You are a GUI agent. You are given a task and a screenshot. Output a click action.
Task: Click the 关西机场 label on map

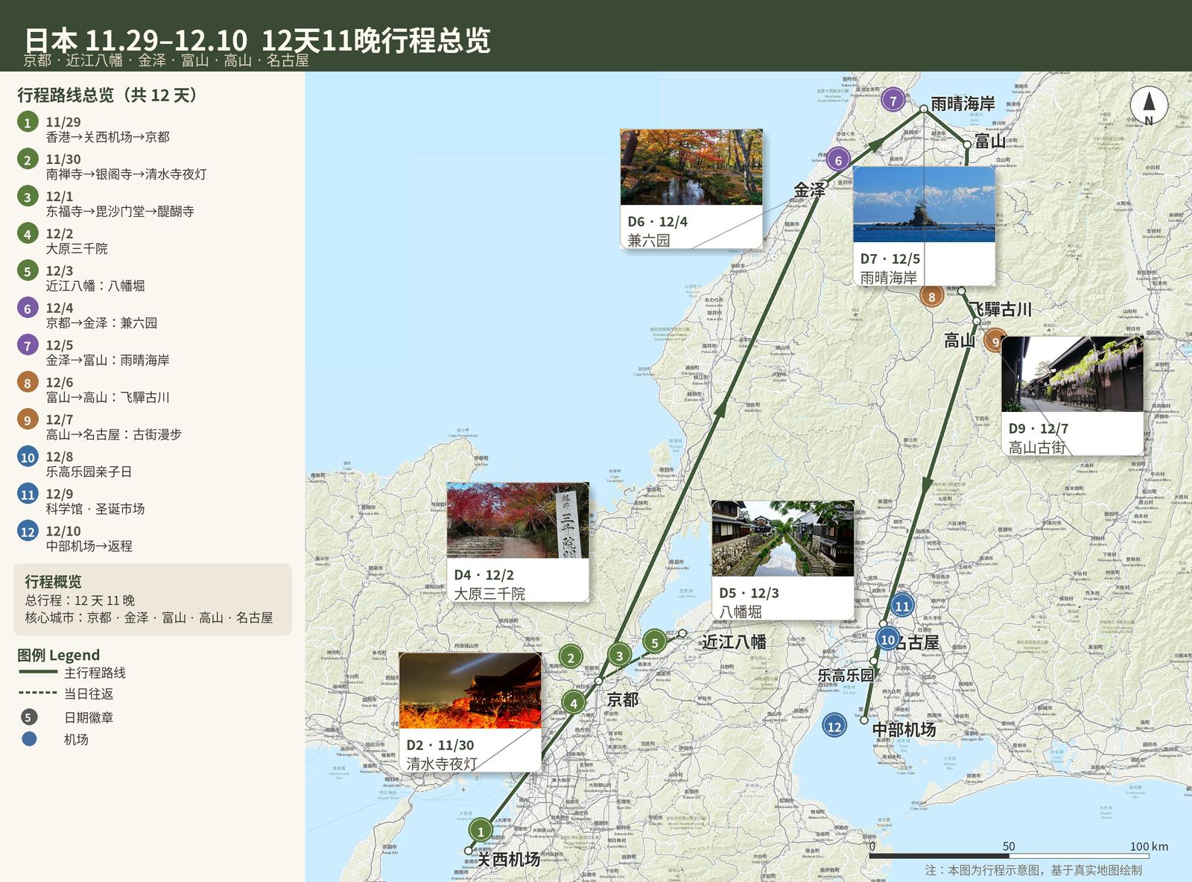click(508, 860)
